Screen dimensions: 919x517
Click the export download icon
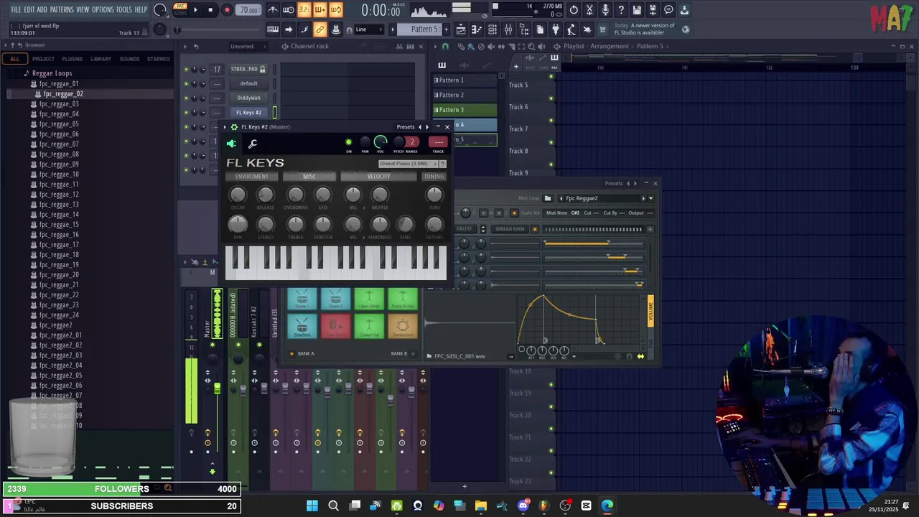pyautogui.click(x=684, y=10)
